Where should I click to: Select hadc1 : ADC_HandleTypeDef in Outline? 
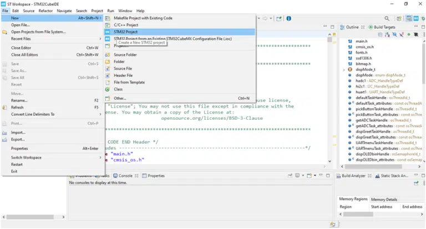(x=379, y=81)
